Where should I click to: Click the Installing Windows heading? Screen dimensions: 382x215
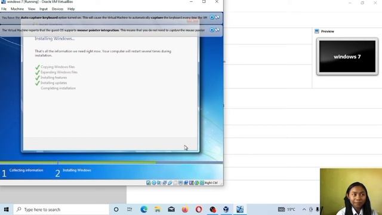coord(54,38)
